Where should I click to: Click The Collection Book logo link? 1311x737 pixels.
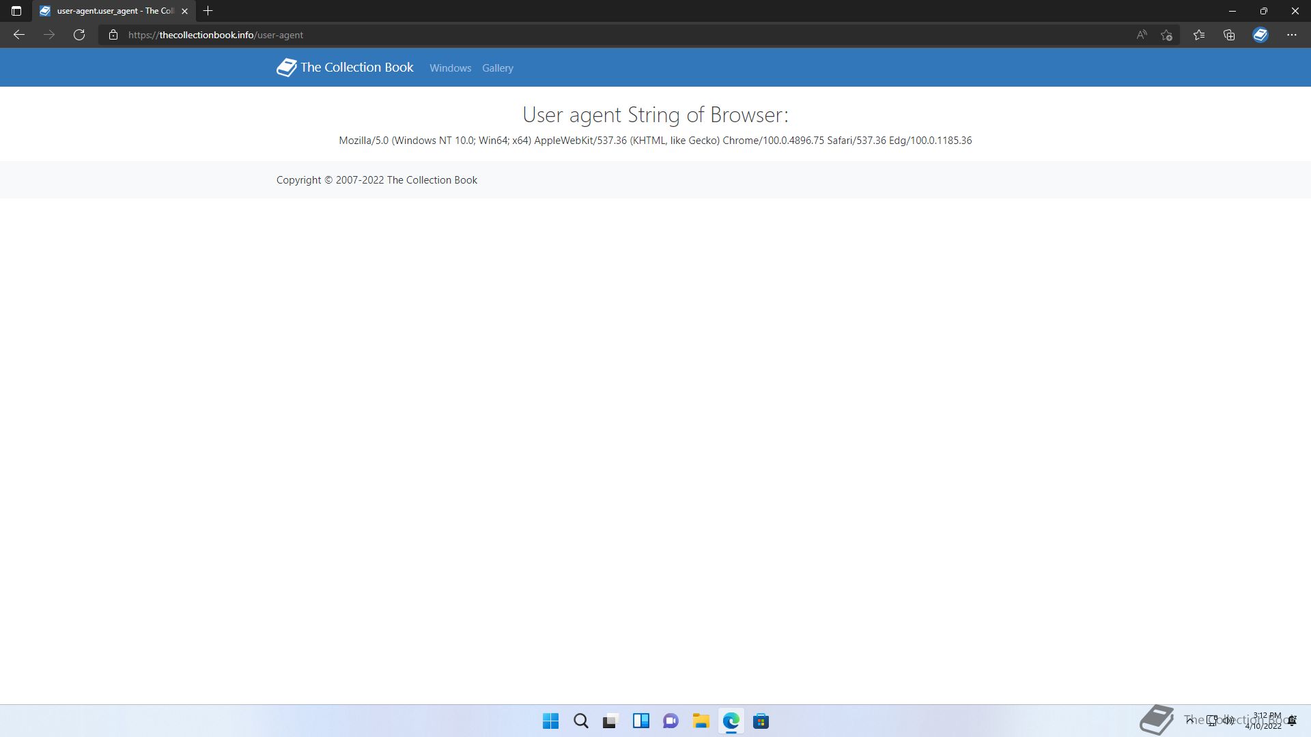point(345,67)
